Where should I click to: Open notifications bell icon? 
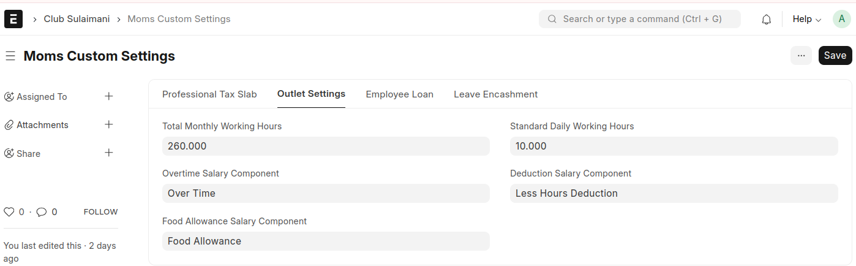(x=766, y=20)
